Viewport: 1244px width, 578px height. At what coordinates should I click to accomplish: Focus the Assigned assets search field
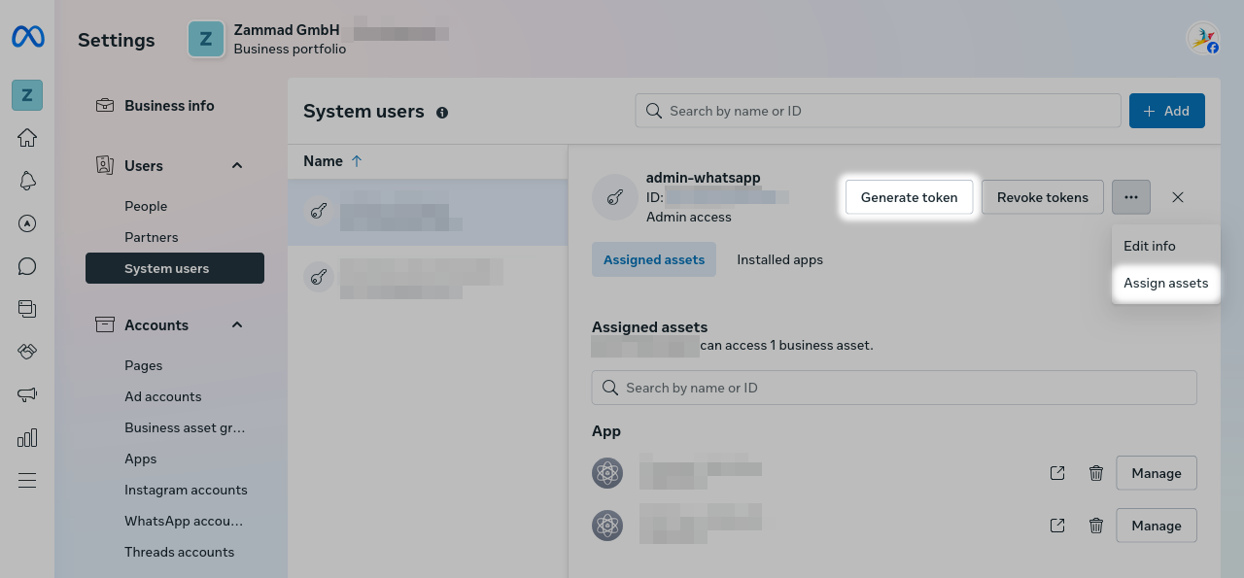click(x=894, y=388)
